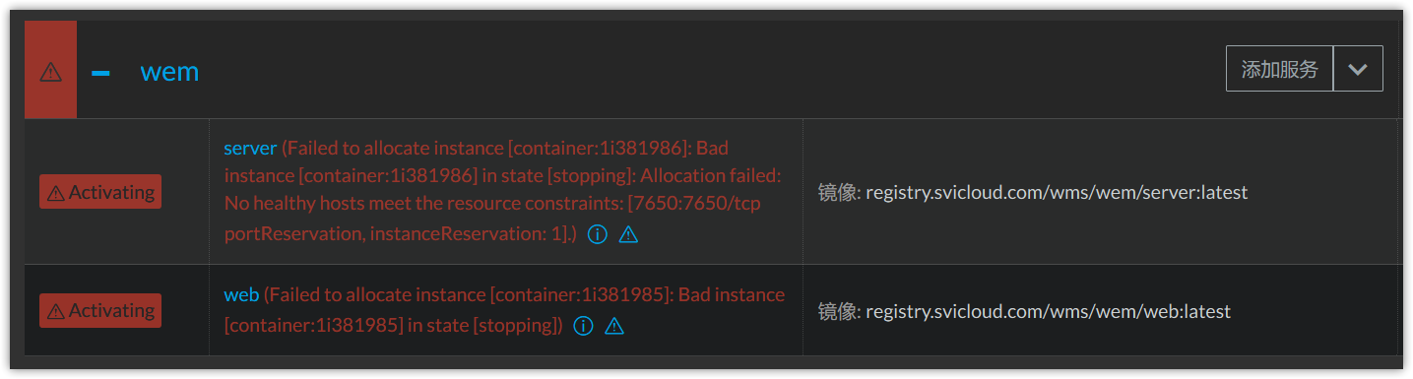Viewport: 1413px width, 379px height.
Task: Select the web image registry path text
Action: (1048, 312)
